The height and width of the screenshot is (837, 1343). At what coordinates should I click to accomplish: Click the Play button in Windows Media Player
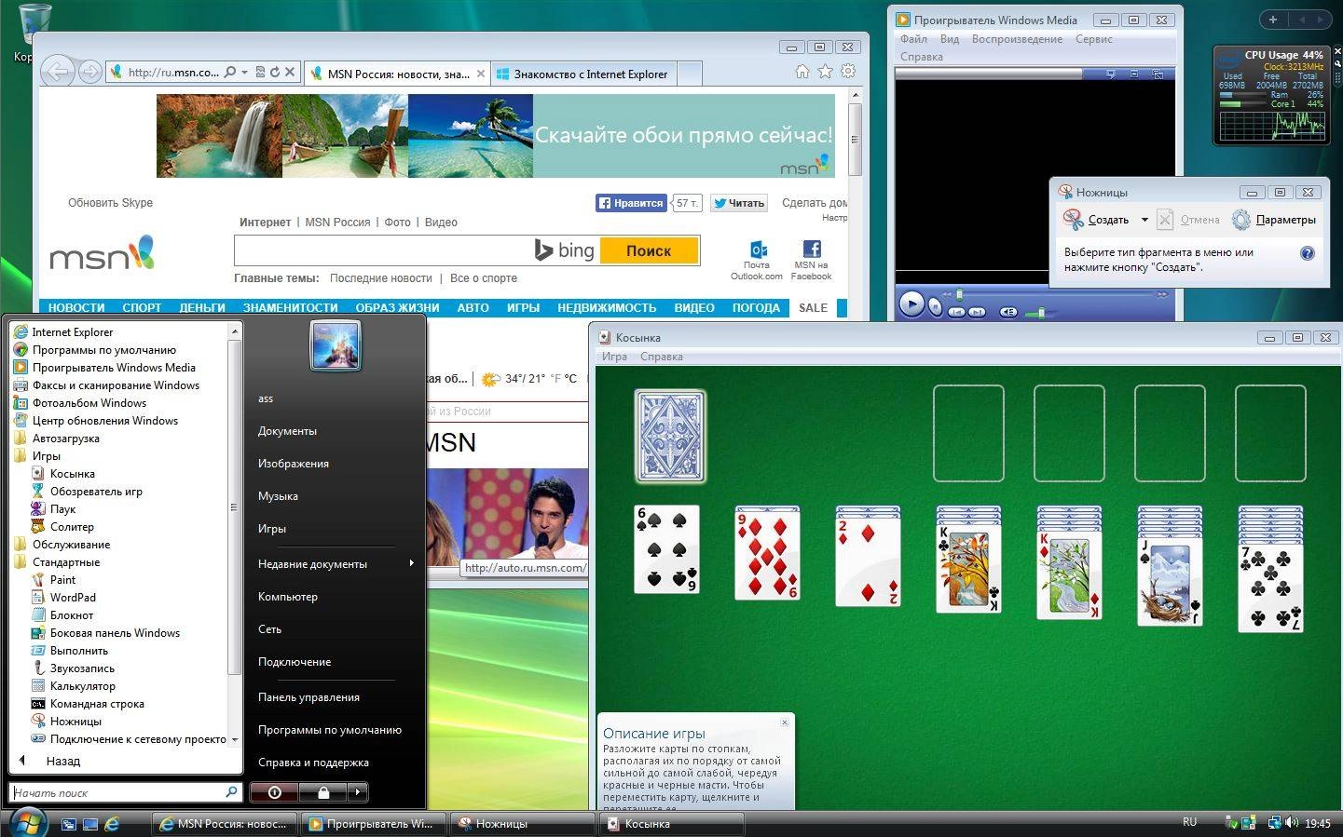[x=911, y=304]
